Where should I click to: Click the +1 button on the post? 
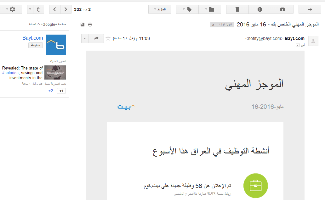coord(61,91)
